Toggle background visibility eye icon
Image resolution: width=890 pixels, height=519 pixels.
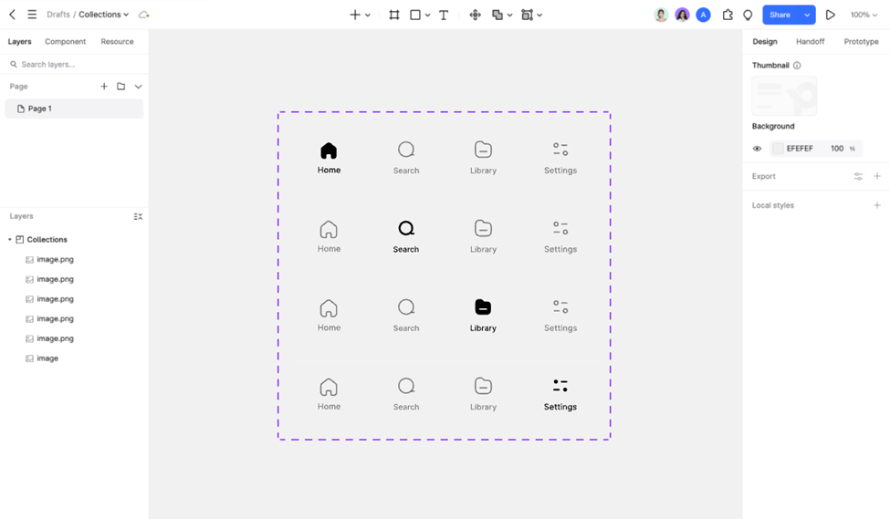click(757, 149)
